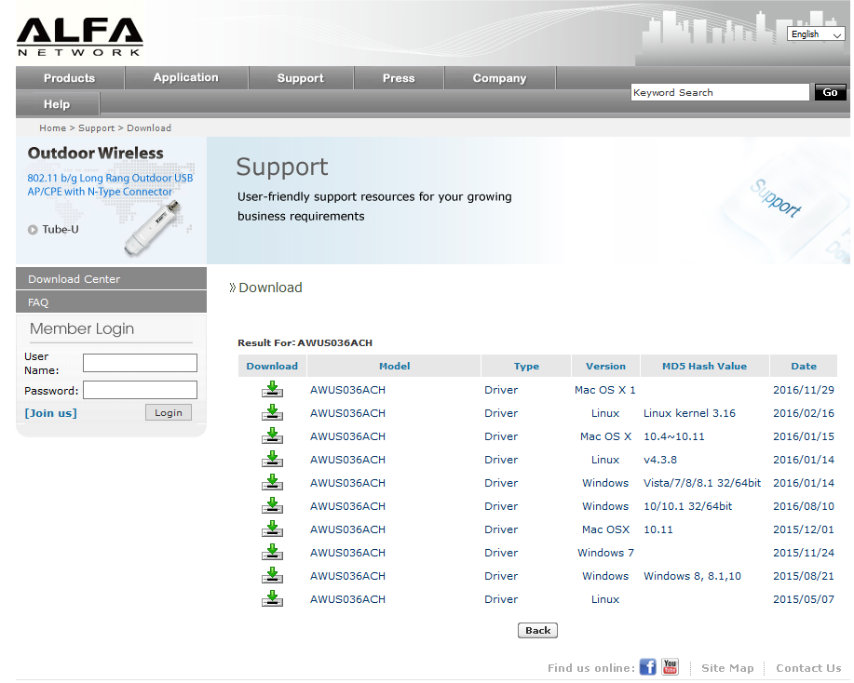Click the date 2016/08/10
Image resolution: width=854 pixels, height=683 pixels.
[804, 506]
